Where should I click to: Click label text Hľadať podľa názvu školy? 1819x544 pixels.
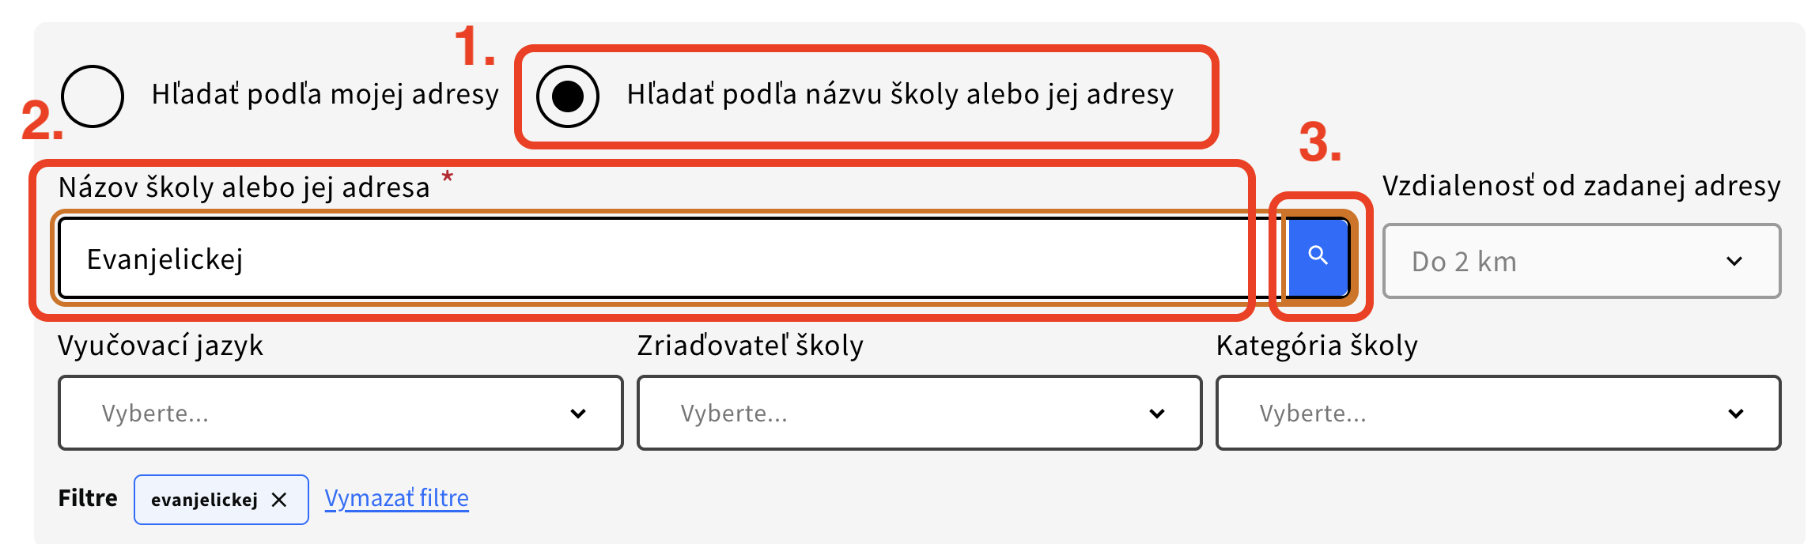click(899, 95)
